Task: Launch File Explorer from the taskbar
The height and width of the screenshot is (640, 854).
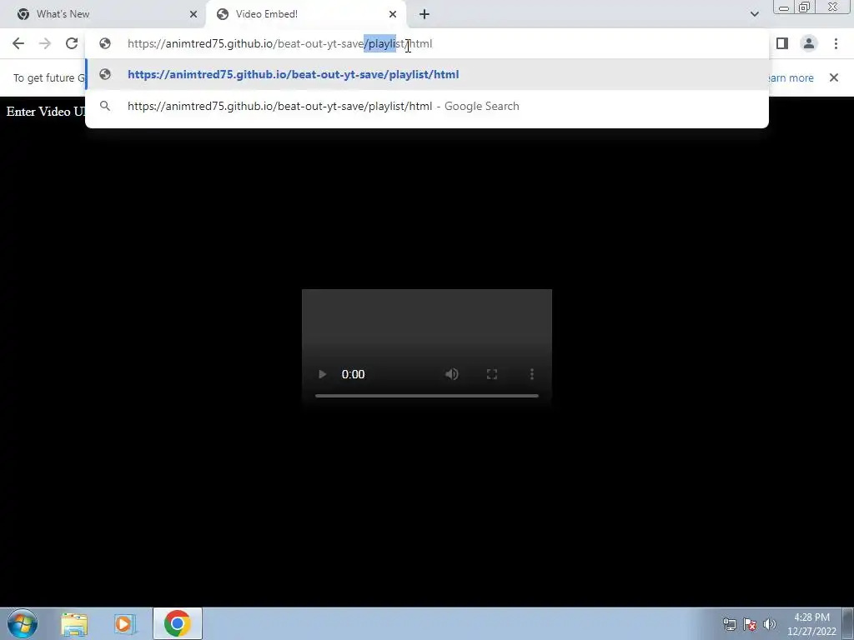Action: (x=74, y=624)
